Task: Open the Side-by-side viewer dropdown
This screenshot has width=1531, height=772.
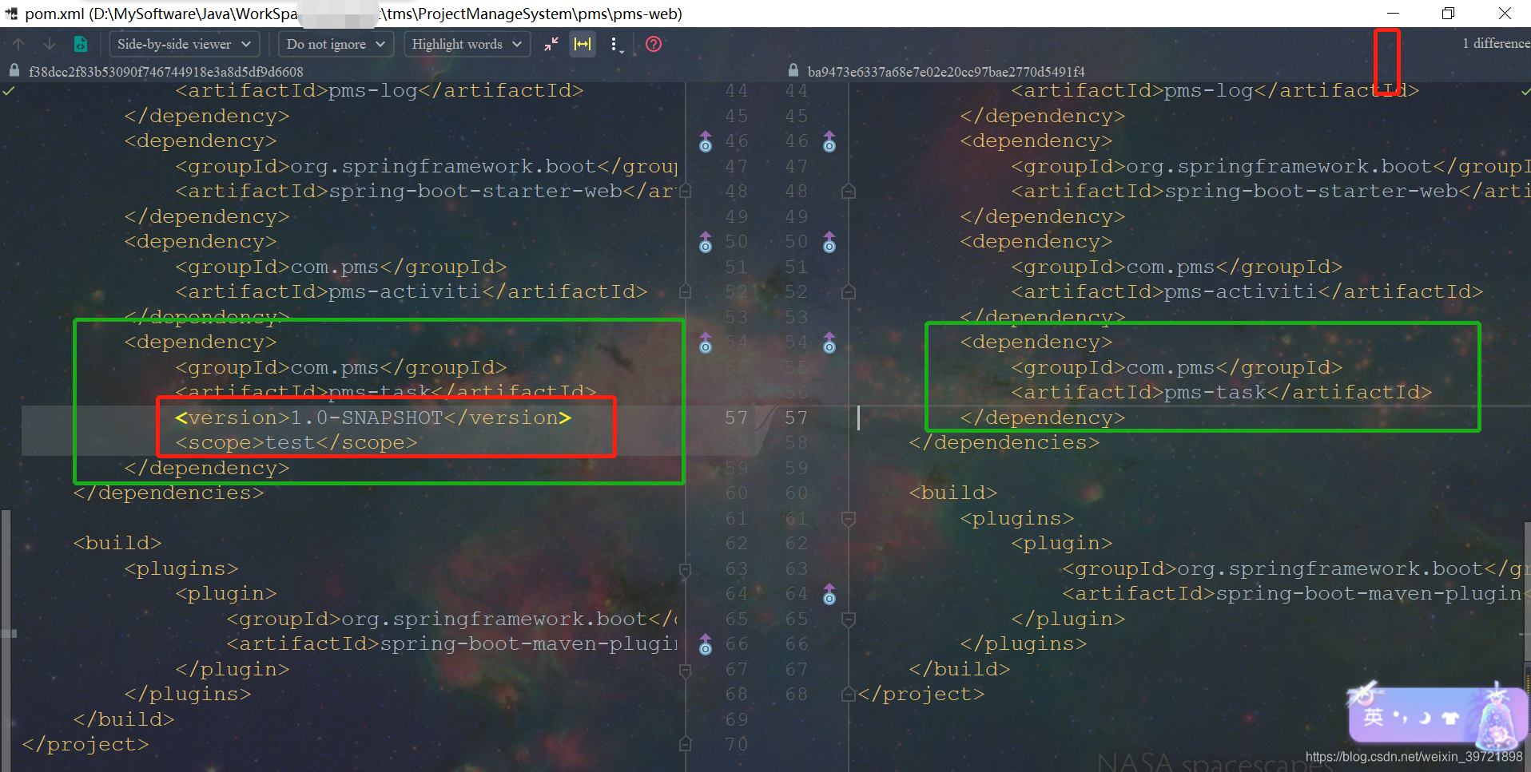Action: click(x=184, y=44)
